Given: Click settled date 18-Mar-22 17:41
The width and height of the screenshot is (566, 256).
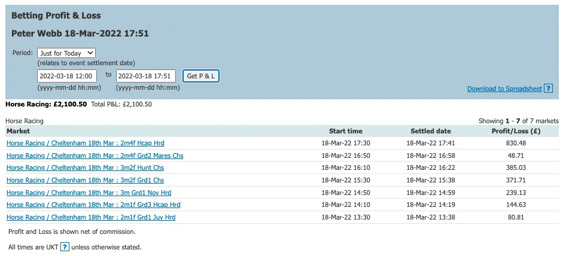Looking at the screenshot, I should coord(431,144).
